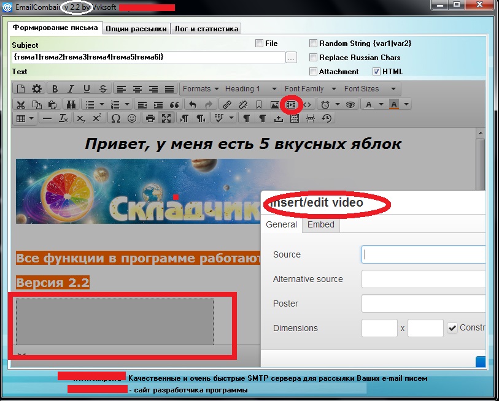This screenshot has height=401, width=499.
Task: Apply the text color A button
Action: (368, 104)
